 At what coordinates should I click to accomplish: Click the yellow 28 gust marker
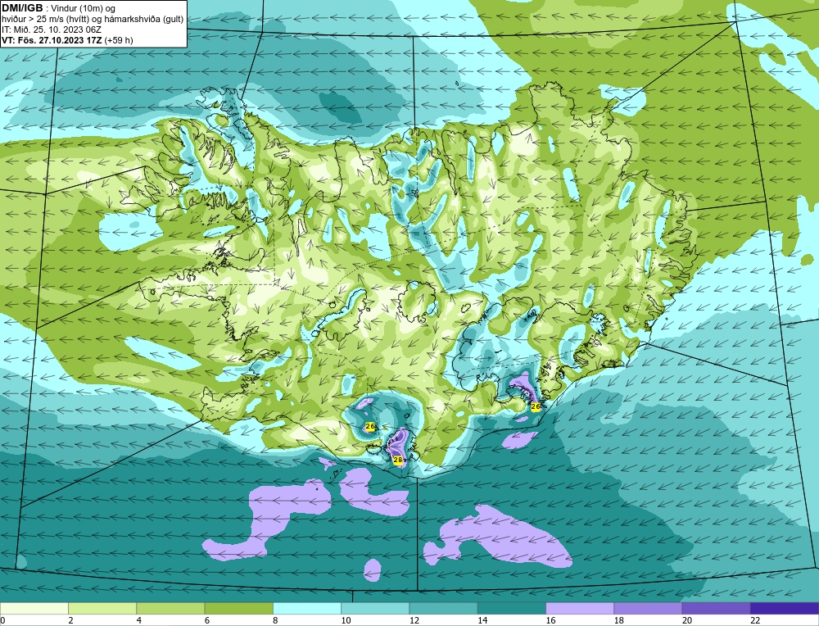tap(398, 460)
